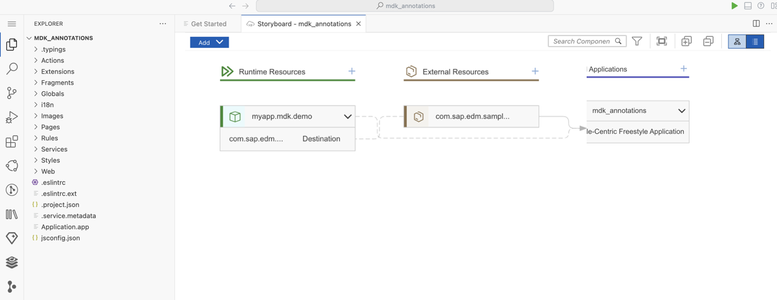Add a new External Resource with plus
777x300 pixels.
[535, 71]
